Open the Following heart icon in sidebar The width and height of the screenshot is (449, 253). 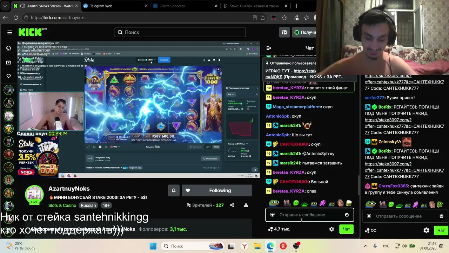coord(9,76)
